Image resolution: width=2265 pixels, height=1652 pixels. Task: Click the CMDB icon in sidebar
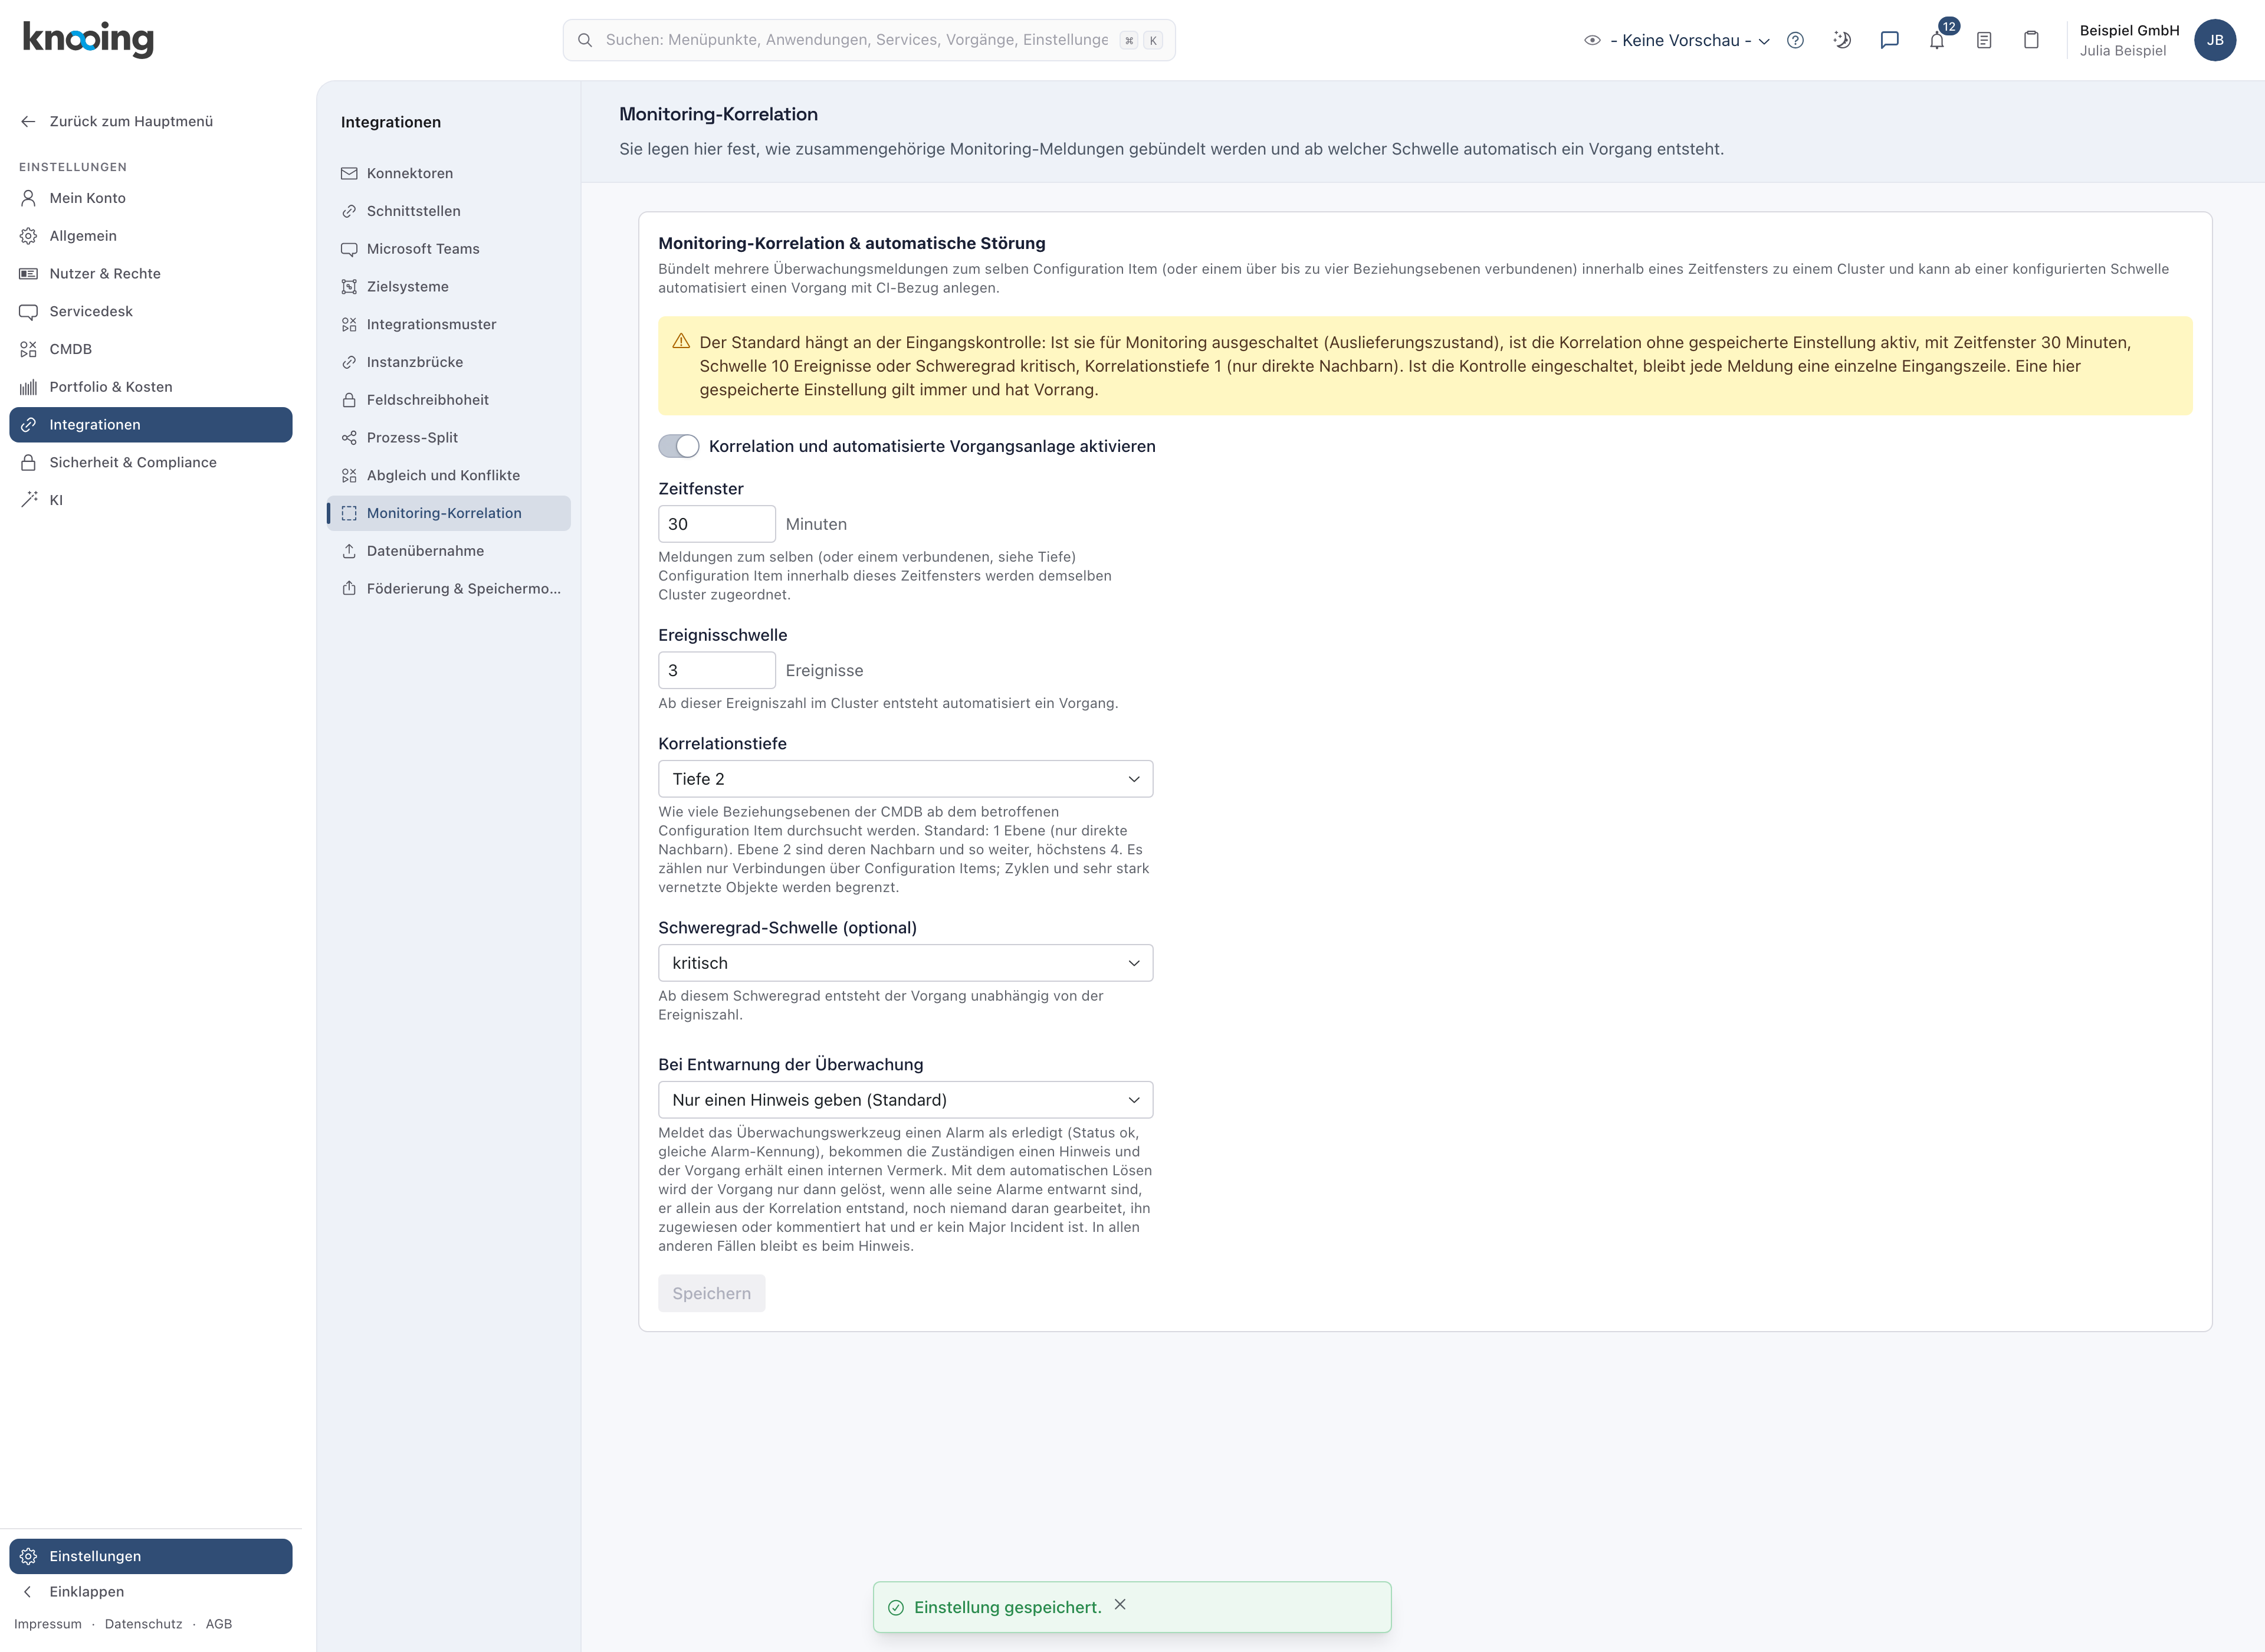pyautogui.click(x=28, y=349)
